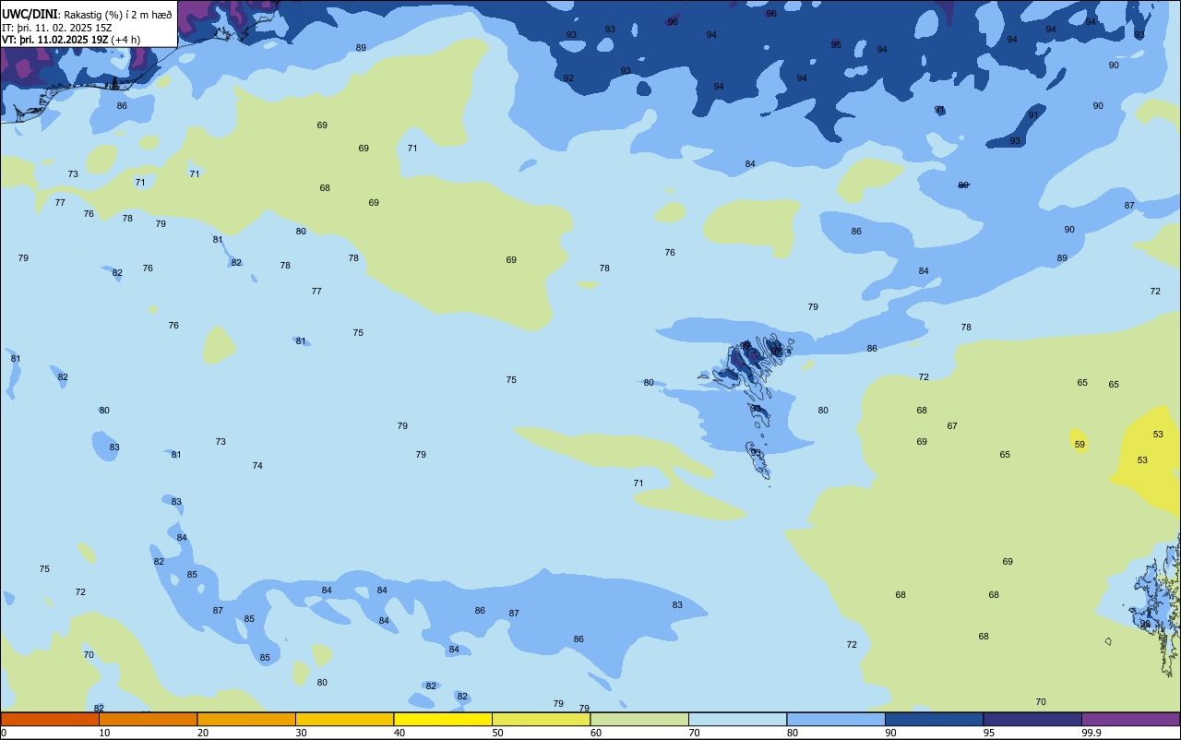Click the humidity value 74 on the map
The width and height of the screenshot is (1181, 740).
[x=257, y=466]
